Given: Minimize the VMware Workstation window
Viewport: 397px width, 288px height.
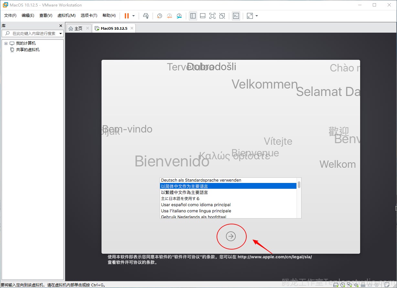Looking at the screenshot, I should pyautogui.click(x=360, y=5).
